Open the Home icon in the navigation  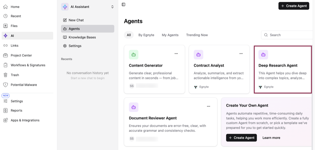coord(5,7)
